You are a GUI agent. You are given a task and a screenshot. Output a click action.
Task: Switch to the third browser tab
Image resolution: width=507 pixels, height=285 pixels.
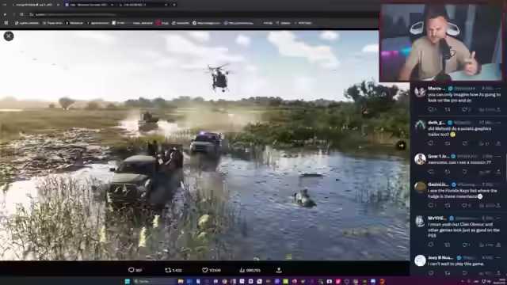pos(143,5)
